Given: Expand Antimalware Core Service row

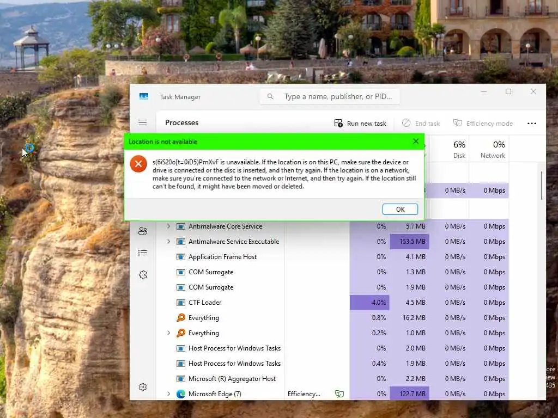Looking at the screenshot, I should click(169, 226).
